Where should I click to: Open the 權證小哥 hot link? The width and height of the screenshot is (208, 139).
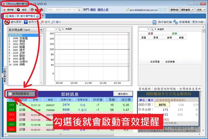point(103,10)
